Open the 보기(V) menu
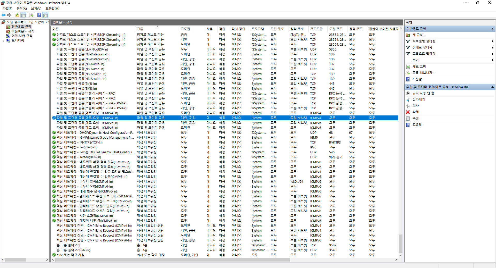 pyautogui.click(x=36, y=9)
